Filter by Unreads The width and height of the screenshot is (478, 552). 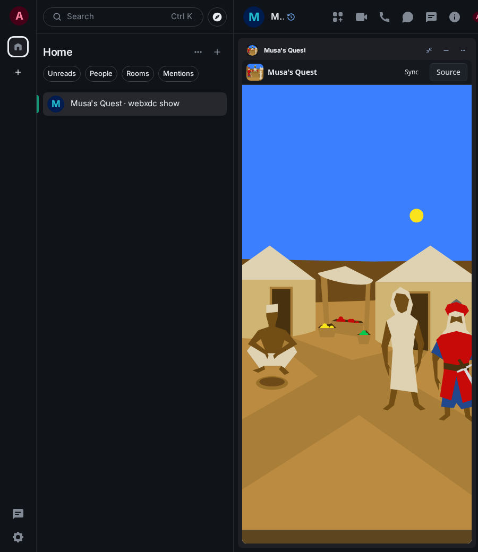pos(62,74)
